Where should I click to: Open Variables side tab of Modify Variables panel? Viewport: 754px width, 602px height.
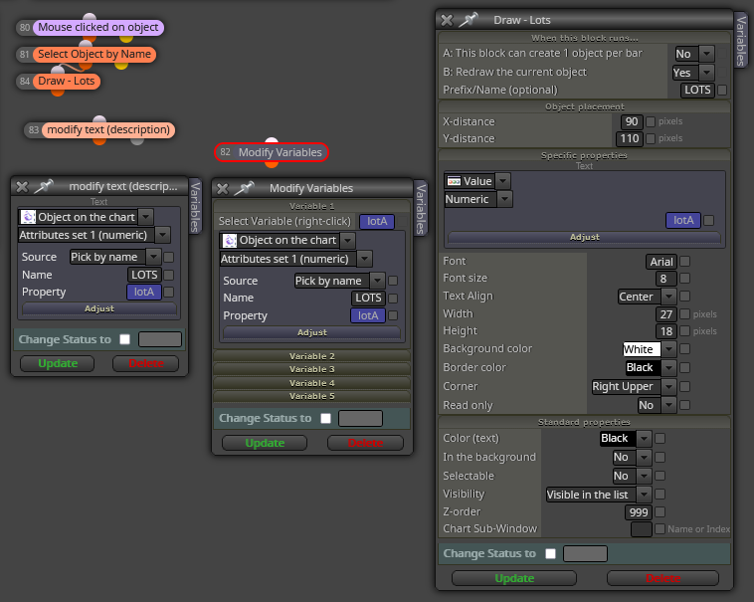[421, 209]
